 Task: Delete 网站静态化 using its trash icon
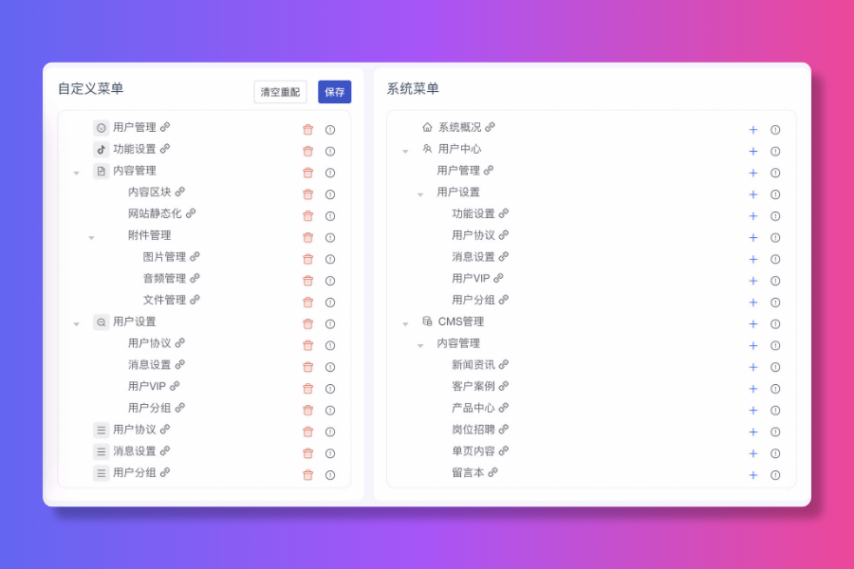pos(307,215)
